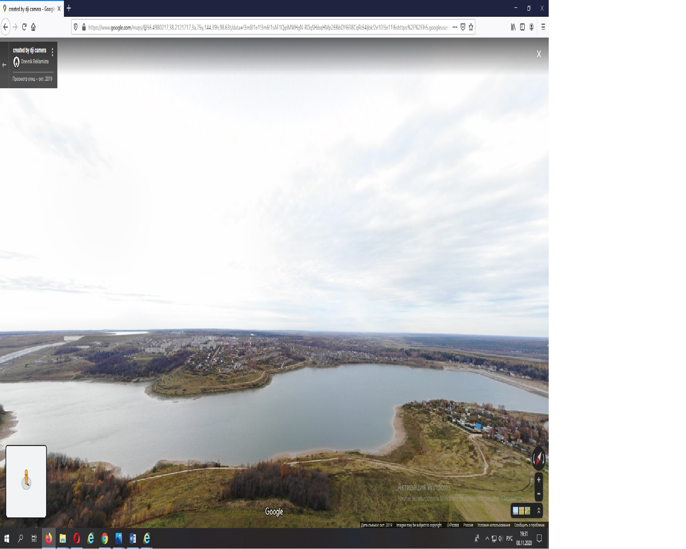Open page actions three-dots in address bar
The image size is (686, 549).
tap(455, 27)
